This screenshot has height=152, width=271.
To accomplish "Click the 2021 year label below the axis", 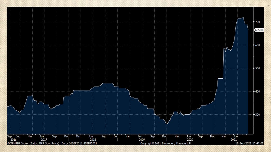I will [x=234, y=140].
